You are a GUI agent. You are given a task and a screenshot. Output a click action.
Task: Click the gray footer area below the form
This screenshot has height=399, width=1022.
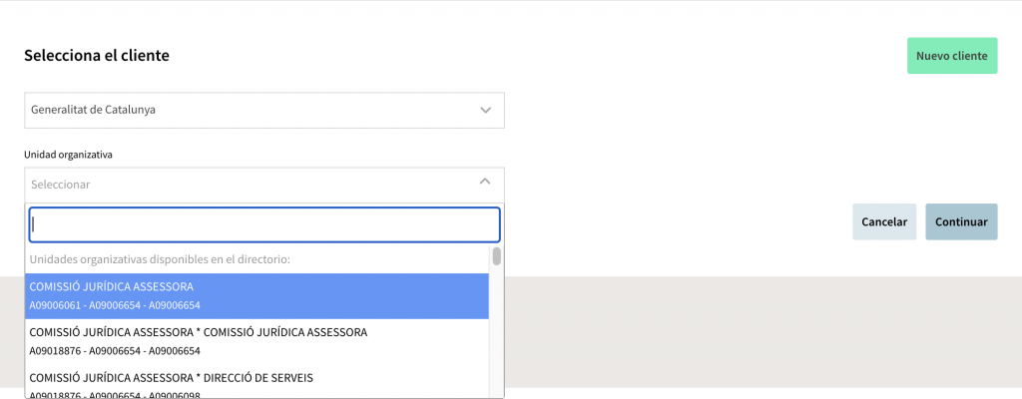pos(759,329)
